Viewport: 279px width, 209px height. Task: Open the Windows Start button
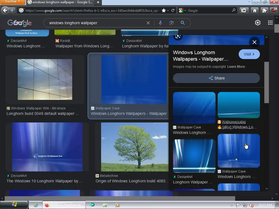click(x=14, y=205)
